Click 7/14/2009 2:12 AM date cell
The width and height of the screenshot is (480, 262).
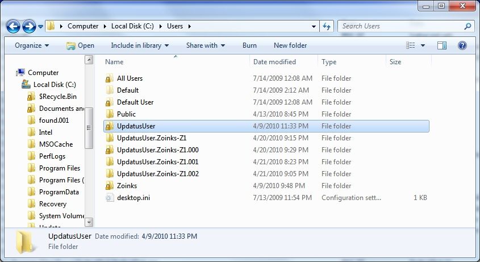click(x=281, y=90)
